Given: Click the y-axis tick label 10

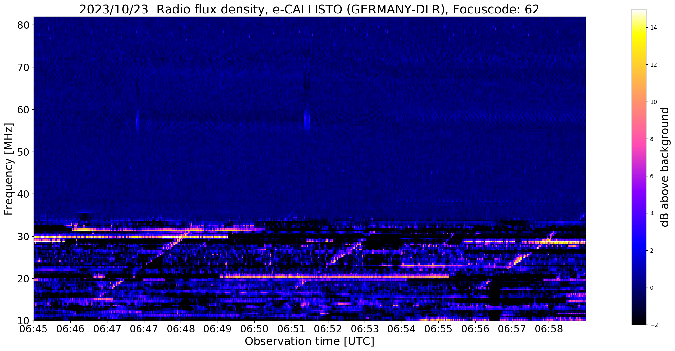Looking at the screenshot, I should [23, 321].
